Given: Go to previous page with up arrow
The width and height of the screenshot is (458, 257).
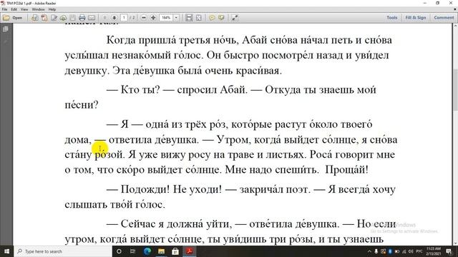Looking at the screenshot, I should point(105,18).
